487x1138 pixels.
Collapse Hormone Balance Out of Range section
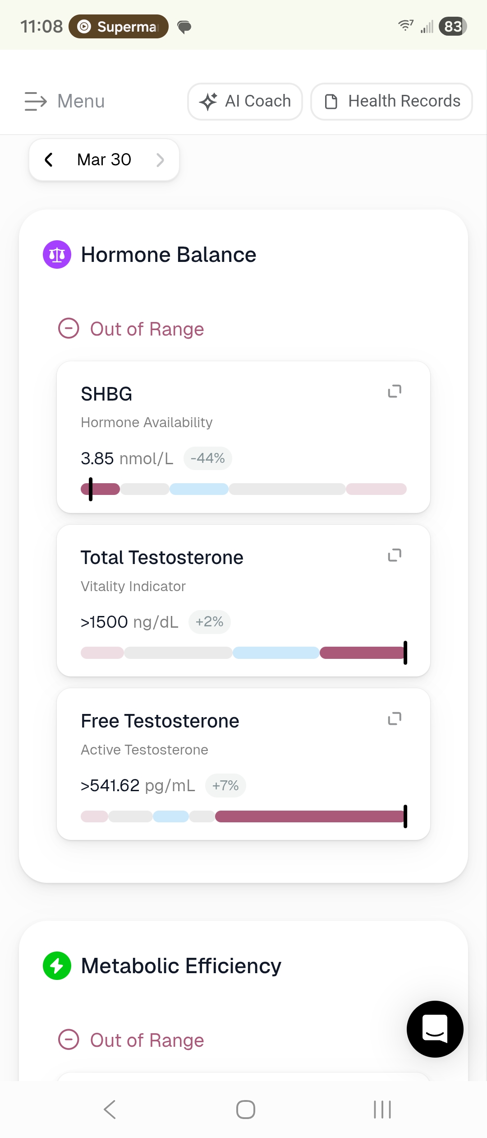coord(69,328)
